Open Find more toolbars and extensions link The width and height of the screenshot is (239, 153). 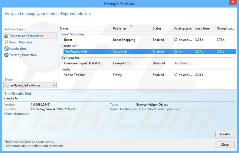pos(30,142)
